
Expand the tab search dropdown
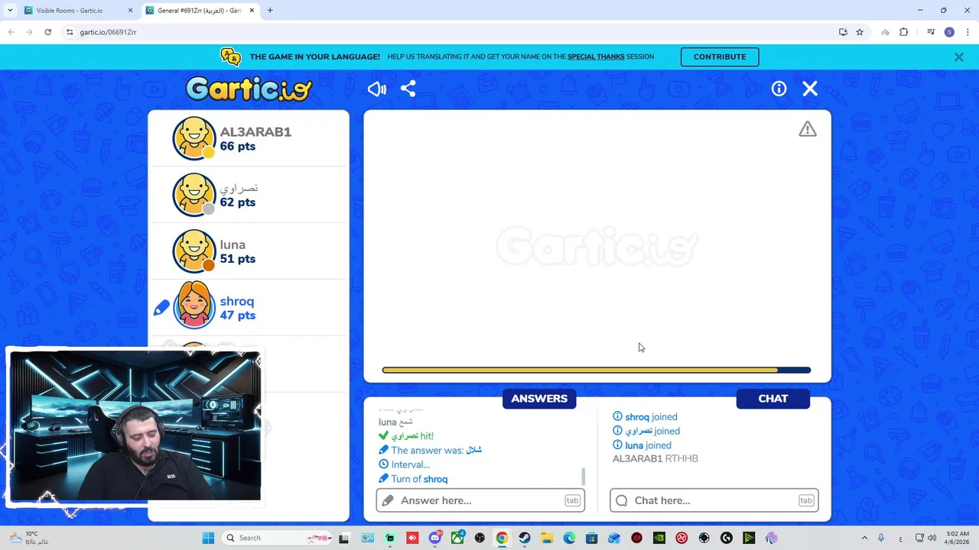(x=10, y=11)
